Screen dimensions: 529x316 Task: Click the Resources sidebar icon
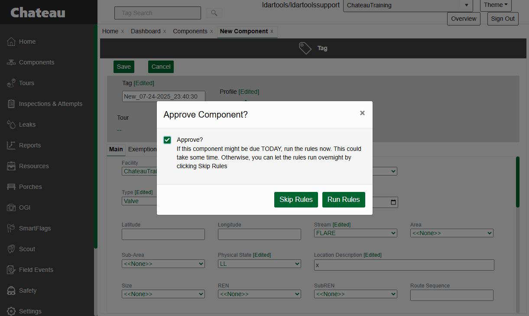pyautogui.click(x=11, y=166)
